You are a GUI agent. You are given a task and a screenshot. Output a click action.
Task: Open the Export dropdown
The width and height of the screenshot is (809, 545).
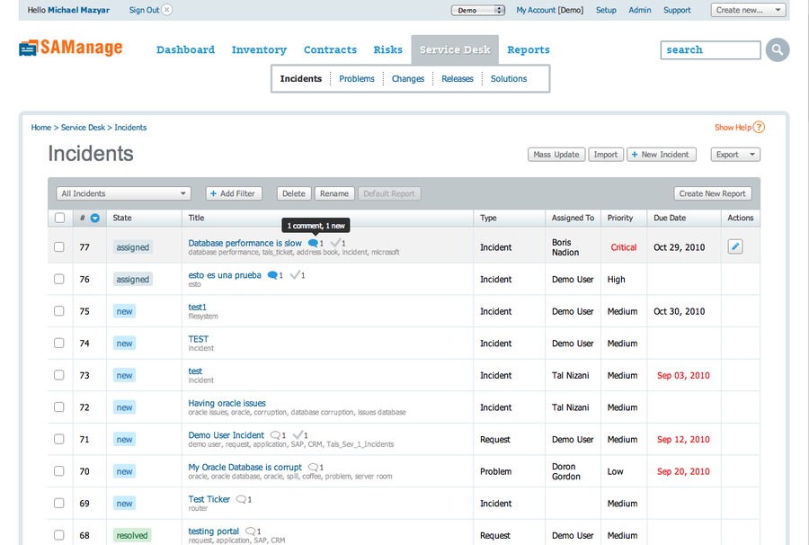pos(735,155)
